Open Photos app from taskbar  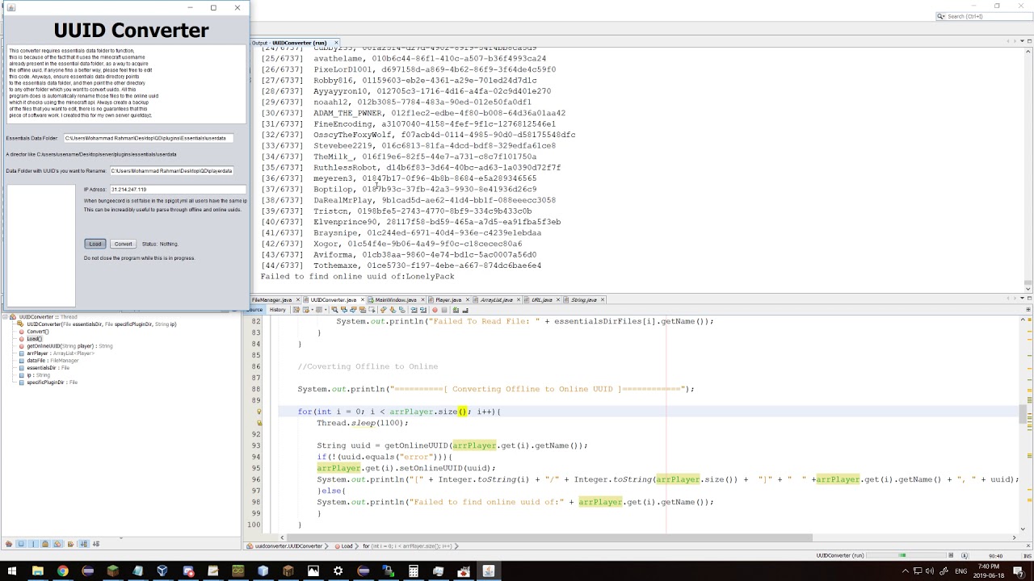313,571
